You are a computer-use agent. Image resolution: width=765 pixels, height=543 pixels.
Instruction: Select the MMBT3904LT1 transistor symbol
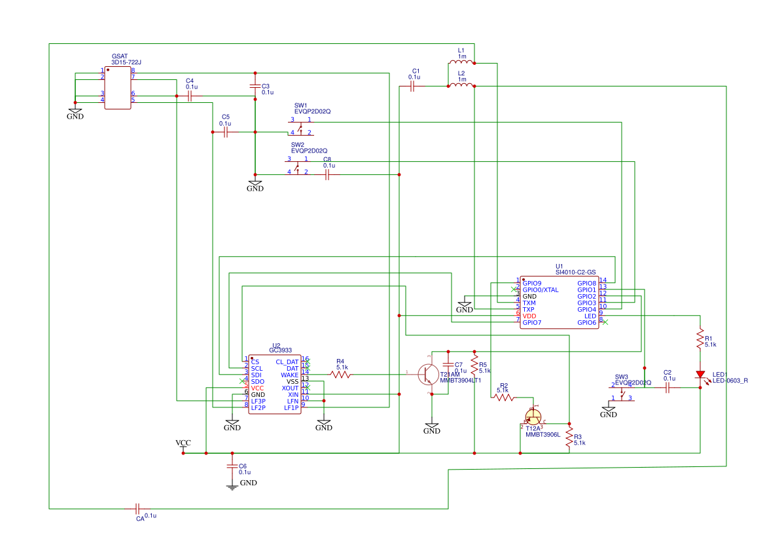(428, 375)
